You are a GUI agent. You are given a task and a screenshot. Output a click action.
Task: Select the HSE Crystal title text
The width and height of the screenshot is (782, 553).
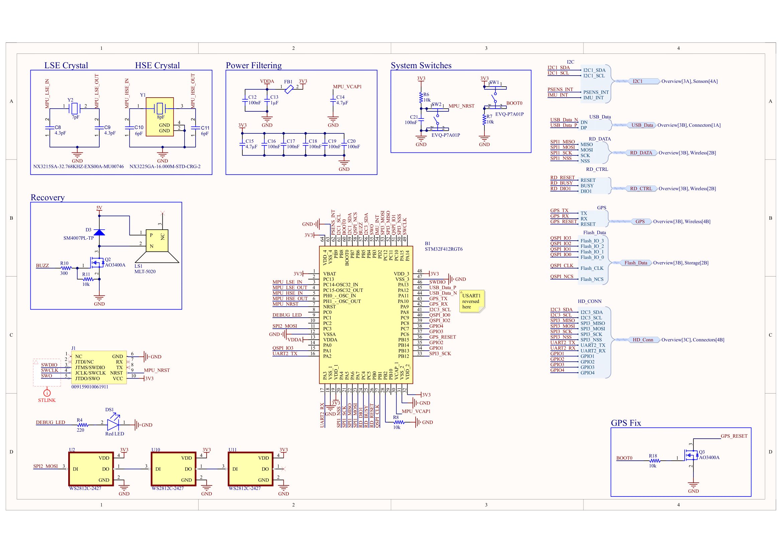point(157,65)
